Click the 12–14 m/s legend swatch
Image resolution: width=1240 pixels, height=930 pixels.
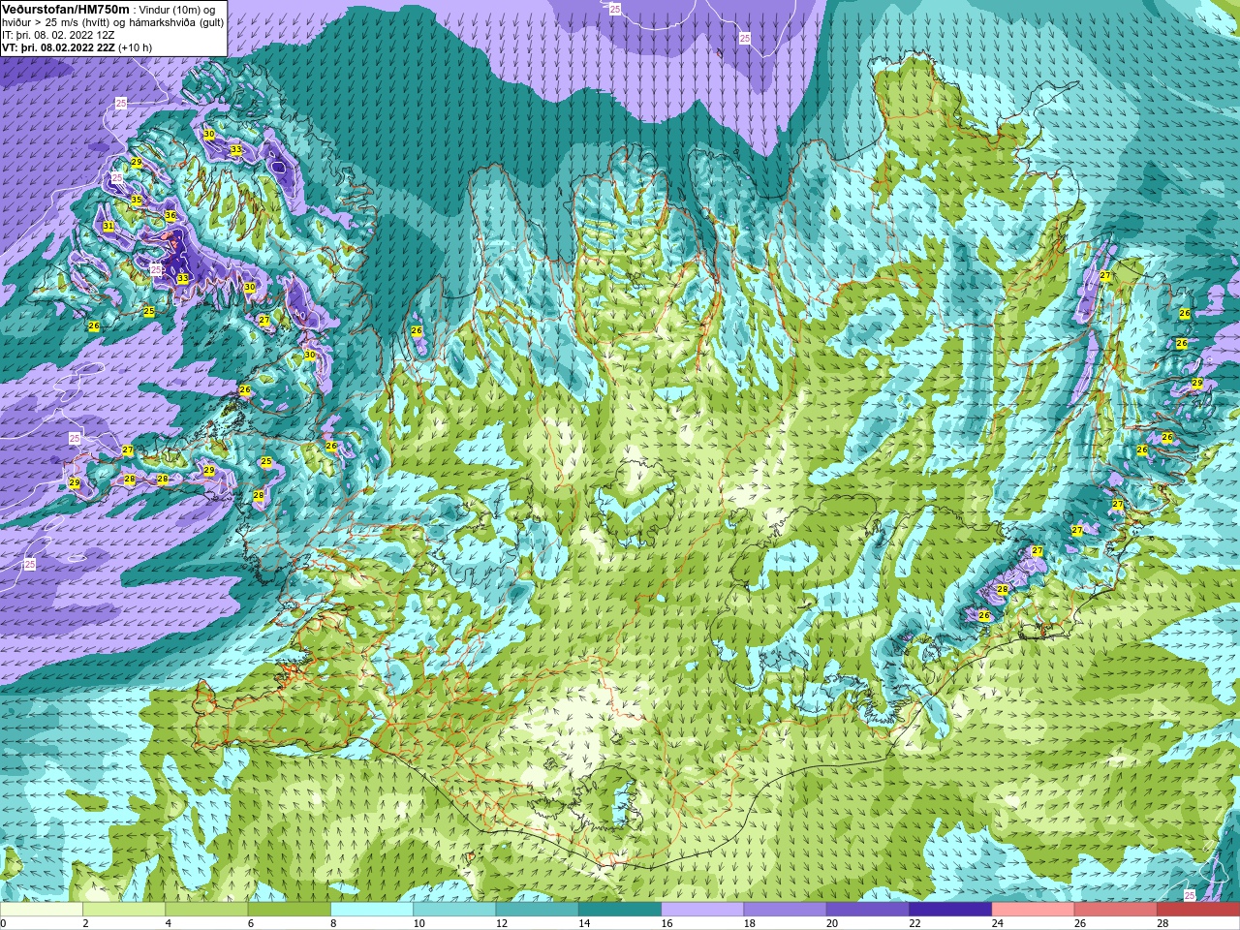coord(537,910)
